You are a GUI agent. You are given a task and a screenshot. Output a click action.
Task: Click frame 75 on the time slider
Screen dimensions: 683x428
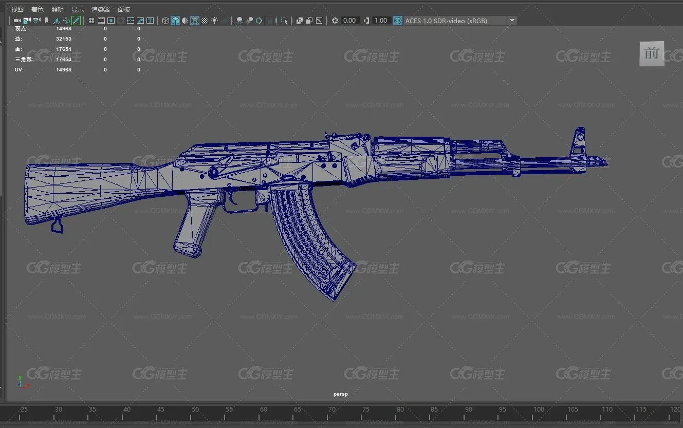(x=366, y=410)
